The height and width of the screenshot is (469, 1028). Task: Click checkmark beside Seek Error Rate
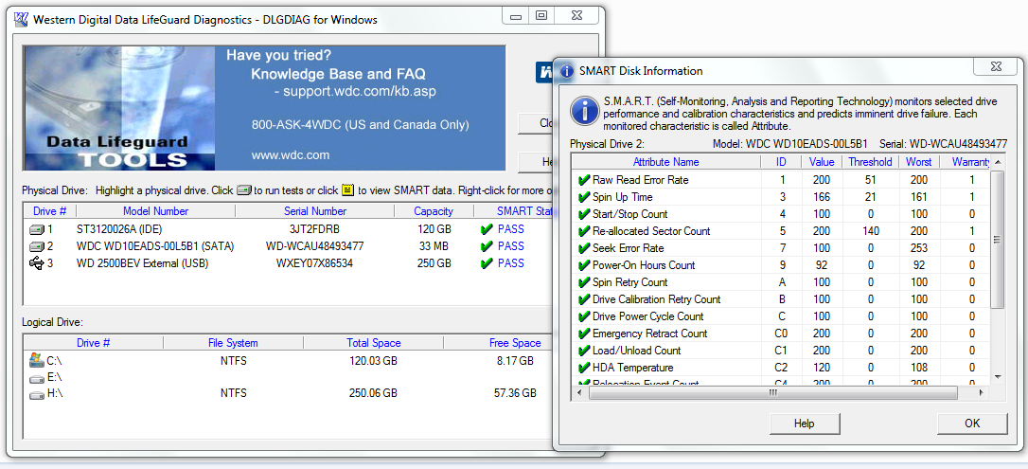pyautogui.click(x=583, y=248)
